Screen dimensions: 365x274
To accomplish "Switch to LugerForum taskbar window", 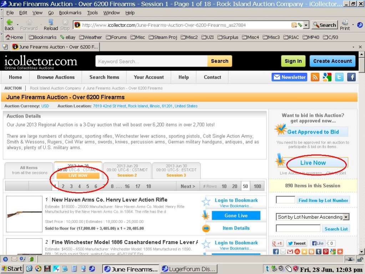I will point(189,269).
